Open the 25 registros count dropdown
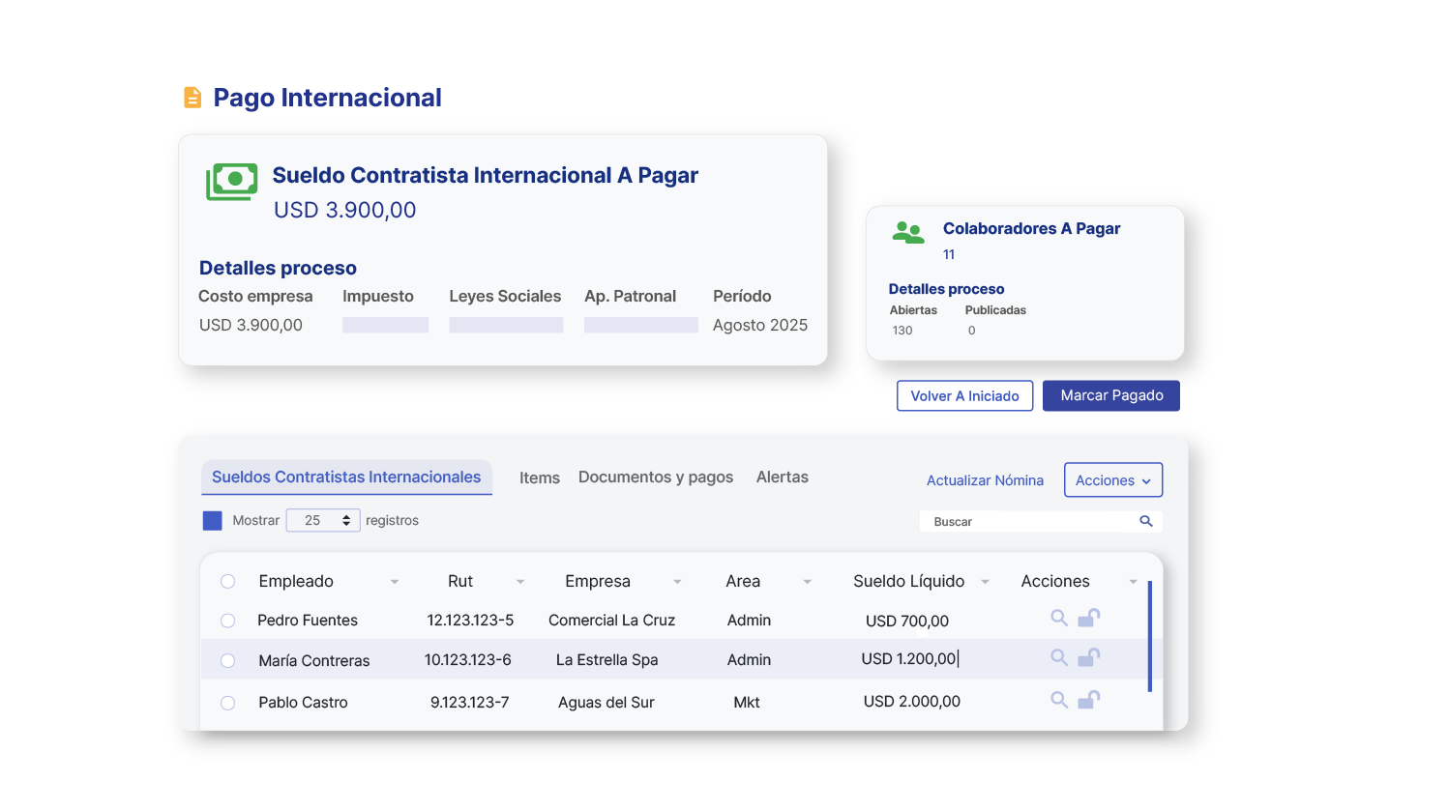The height and width of the screenshot is (810, 1449). 323,520
